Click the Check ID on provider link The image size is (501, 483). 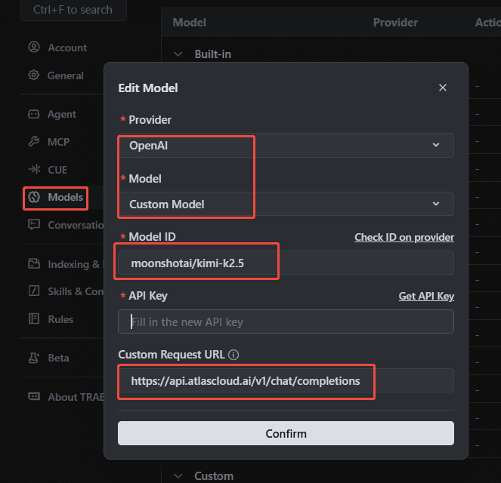(x=404, y=237)
